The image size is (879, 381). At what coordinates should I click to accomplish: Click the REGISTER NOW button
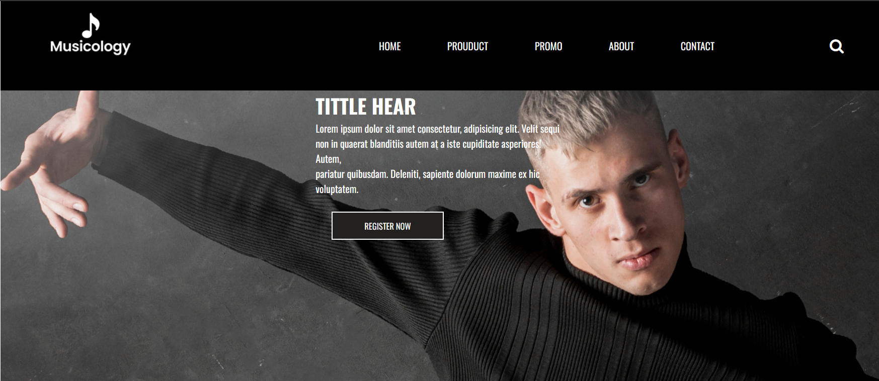click(x=387, y=226)
